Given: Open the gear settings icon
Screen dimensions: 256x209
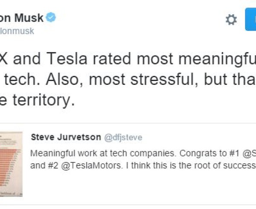Looking at the screenshot, I should tap(231, 20).
